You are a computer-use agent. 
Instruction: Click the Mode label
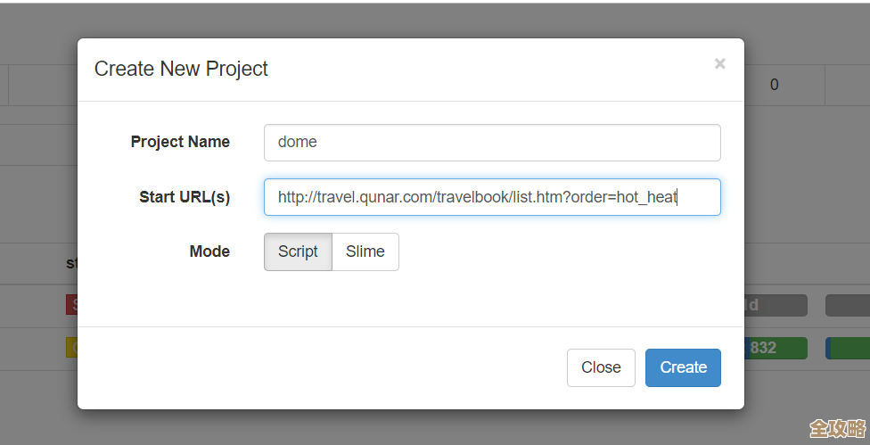click(x=209, y=251)
